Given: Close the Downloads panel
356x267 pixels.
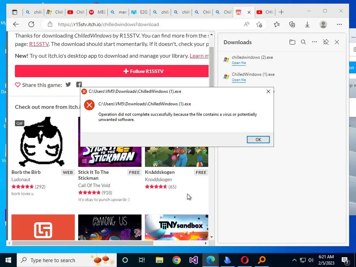Looking at the screenshot, I should click(337, 42).
